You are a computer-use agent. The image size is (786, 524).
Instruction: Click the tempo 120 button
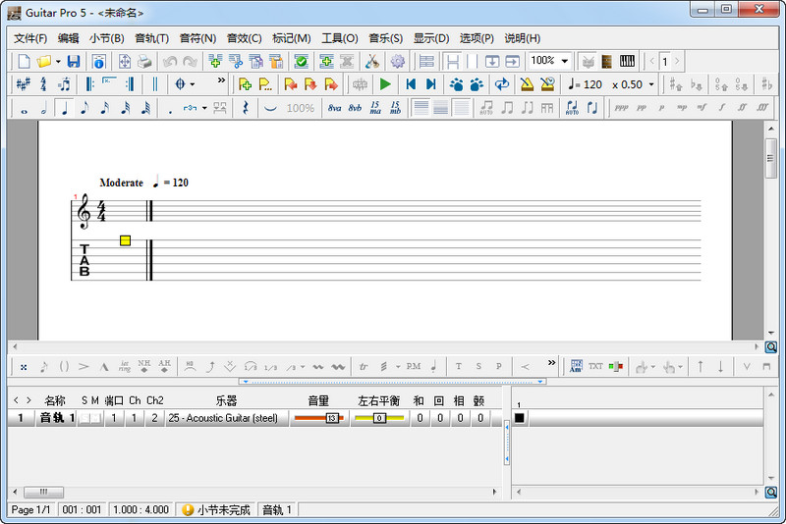pos(585,84)
